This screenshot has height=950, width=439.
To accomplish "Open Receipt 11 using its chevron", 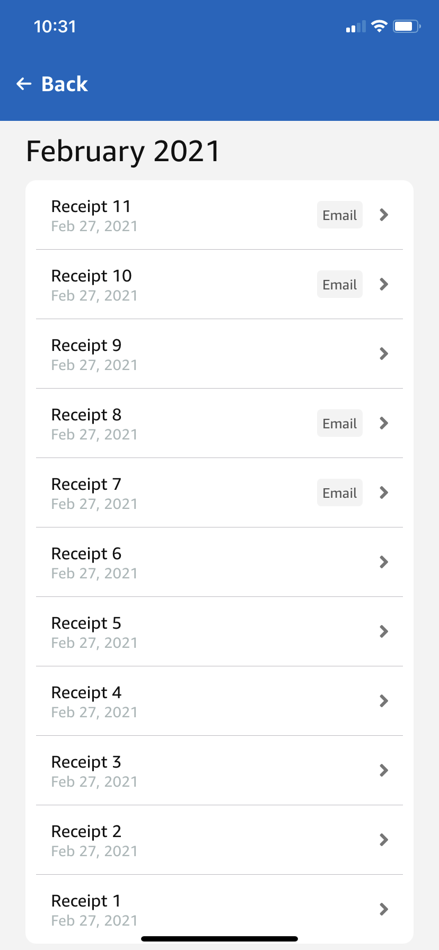I will [x=384, y=215].
